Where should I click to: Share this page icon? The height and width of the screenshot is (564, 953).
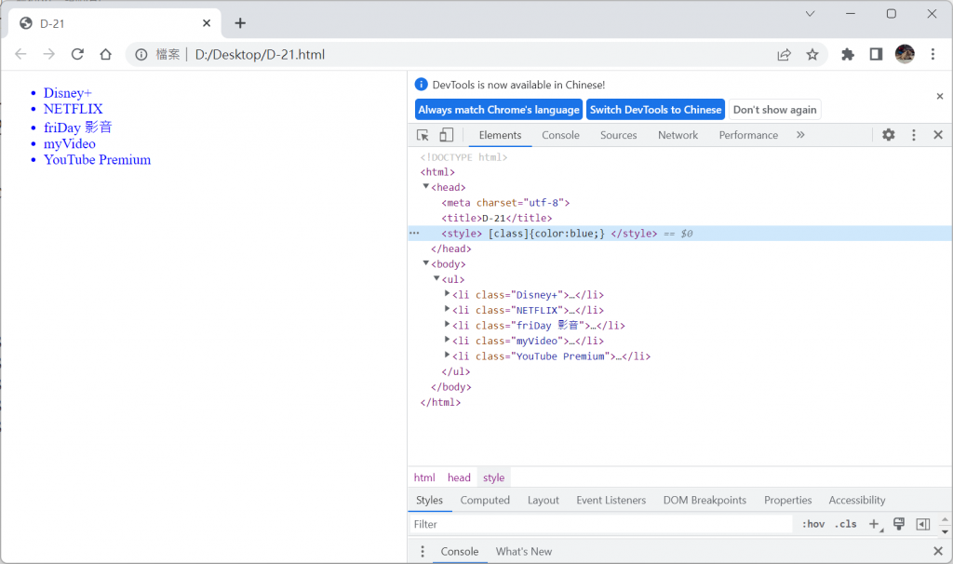(784, 55)
